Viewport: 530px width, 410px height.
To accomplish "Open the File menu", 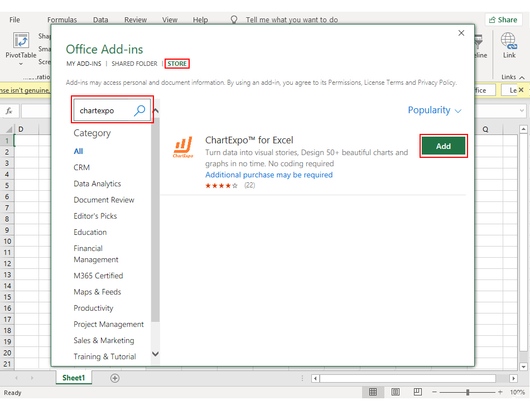I will (x=15, y=20).
